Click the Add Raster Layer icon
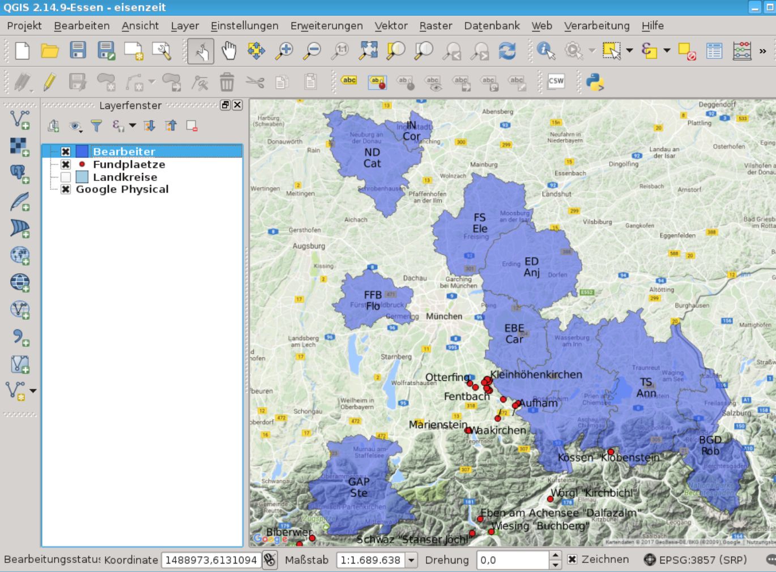 tap(20, 147)
